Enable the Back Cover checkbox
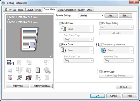Viewport: 140px width, 101px height. [60, 44]
